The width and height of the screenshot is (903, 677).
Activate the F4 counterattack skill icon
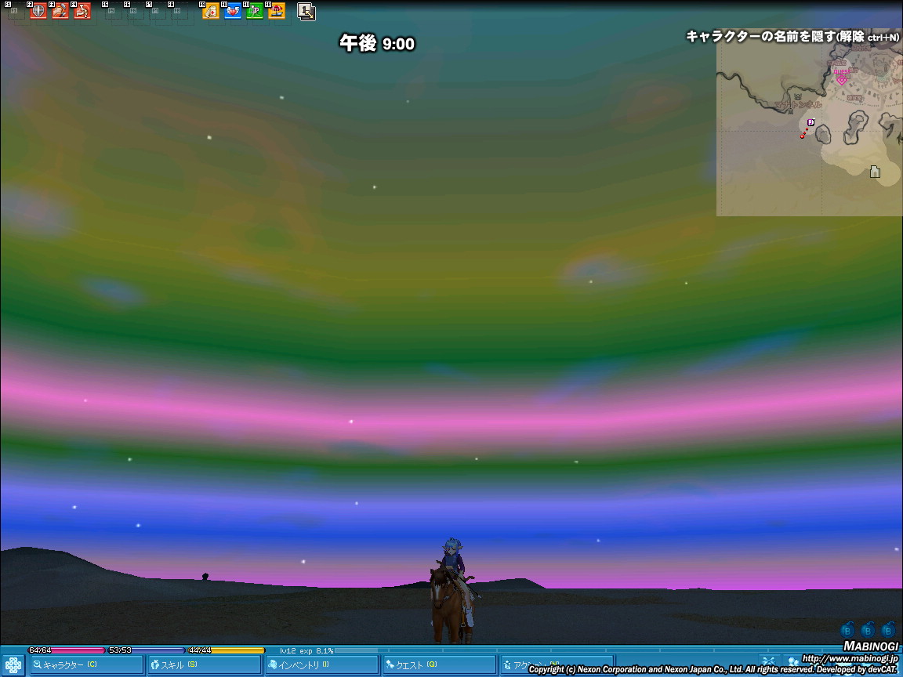[82, 11]
